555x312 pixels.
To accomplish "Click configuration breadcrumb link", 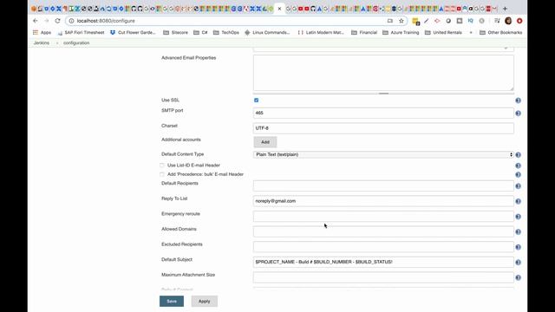I will point(76,42).
